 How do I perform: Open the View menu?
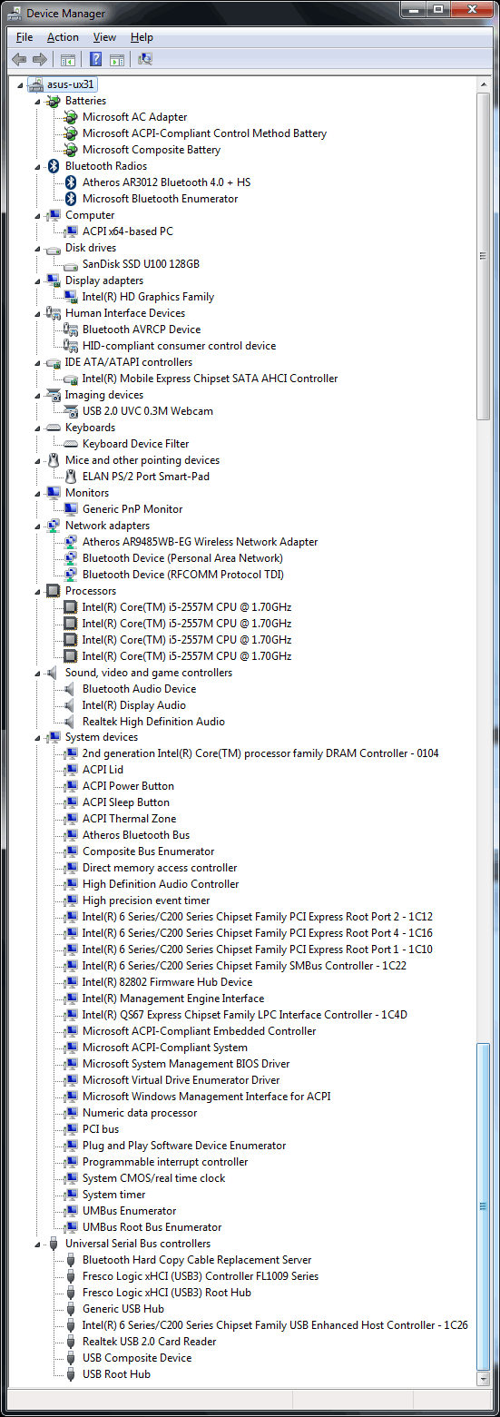click(x=104, y=37)
